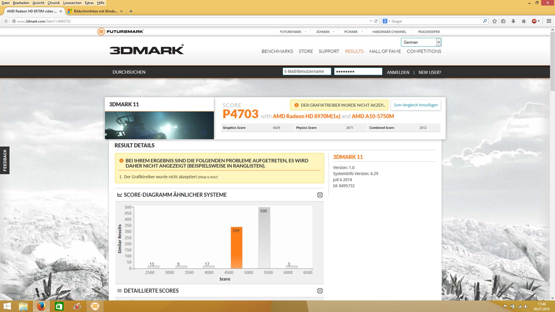Open the Bearbeiten menu
The width and height of the screenshot is (555, 312).
click(x=21, y=3)
